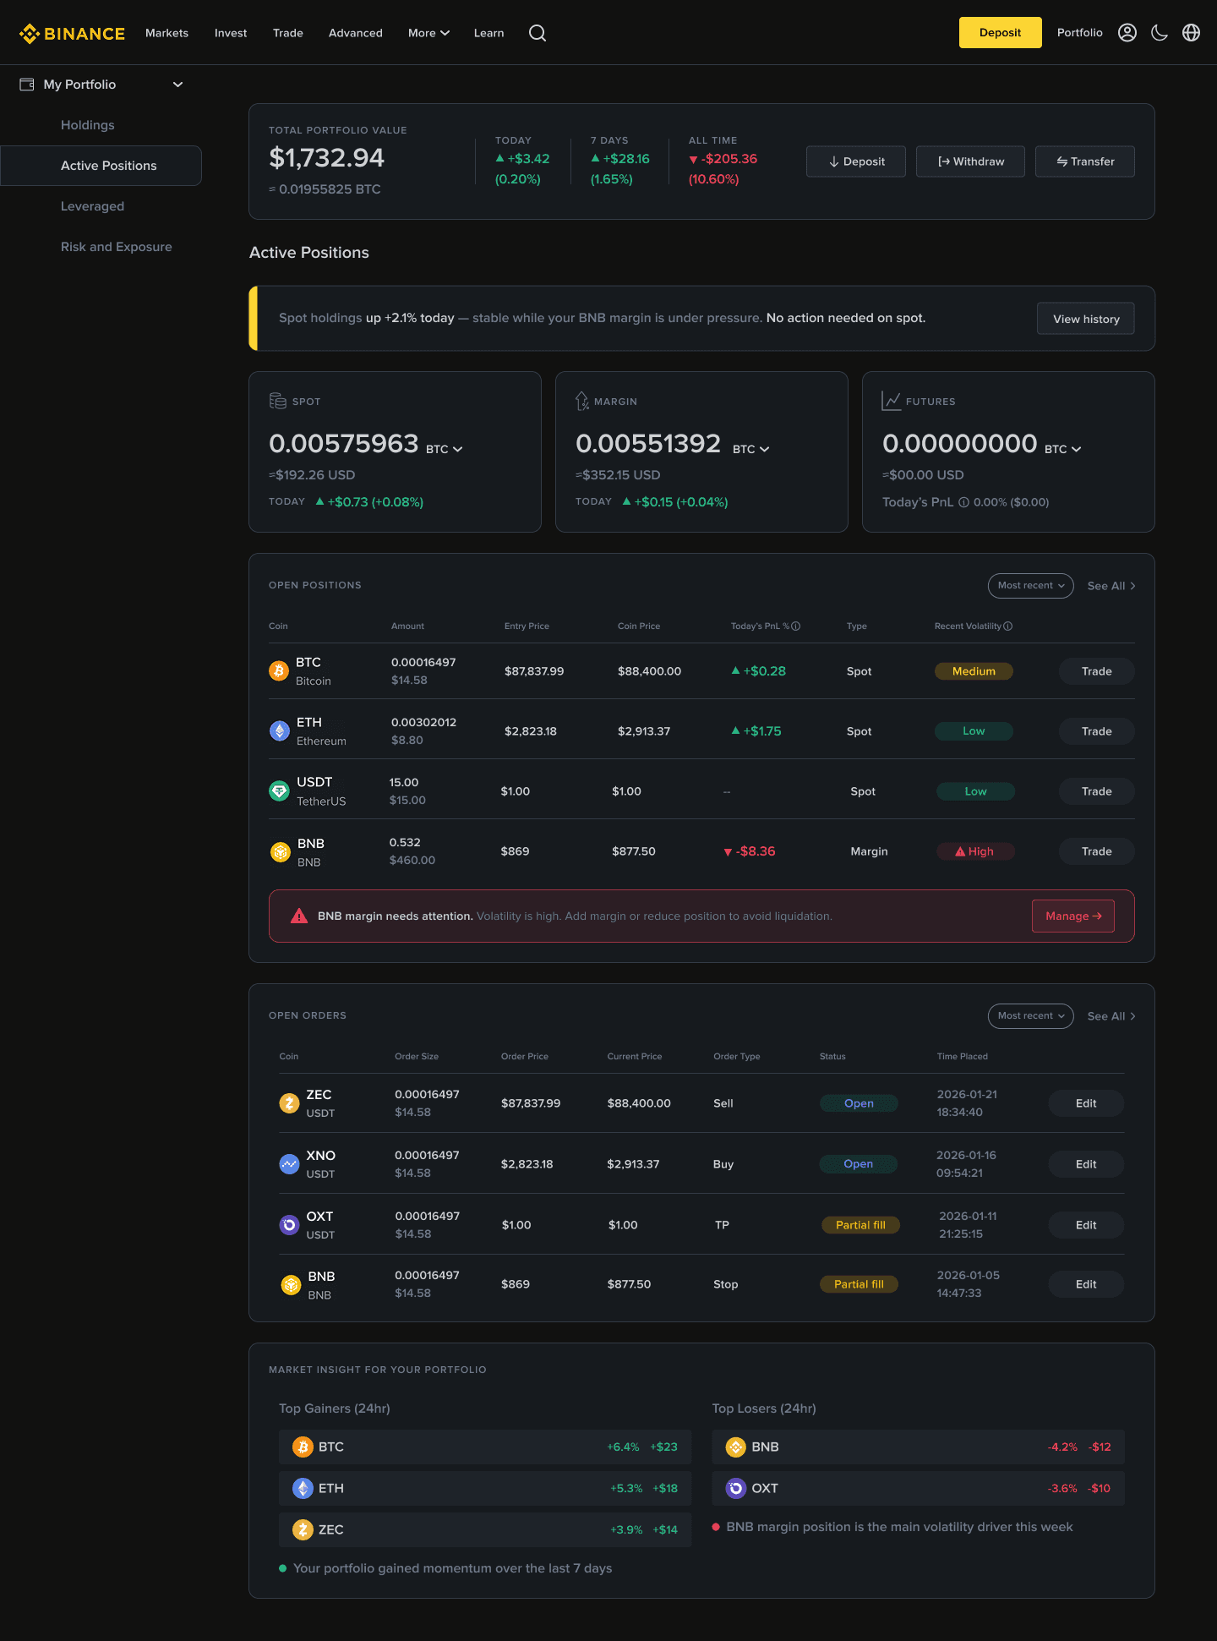Open Most recent sort in Open Orders
The height and width of the screenshot is (1641, 1217).
tap(1031, 1016)
